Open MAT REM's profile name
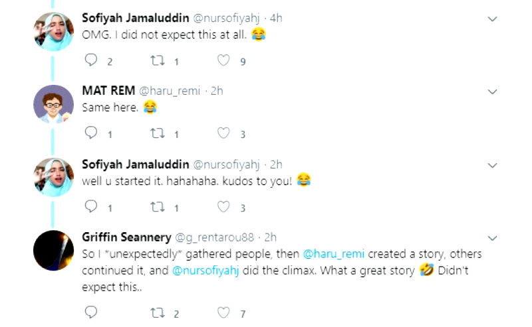This screenshot has width=532, height=327. click(x=107, y=90)
